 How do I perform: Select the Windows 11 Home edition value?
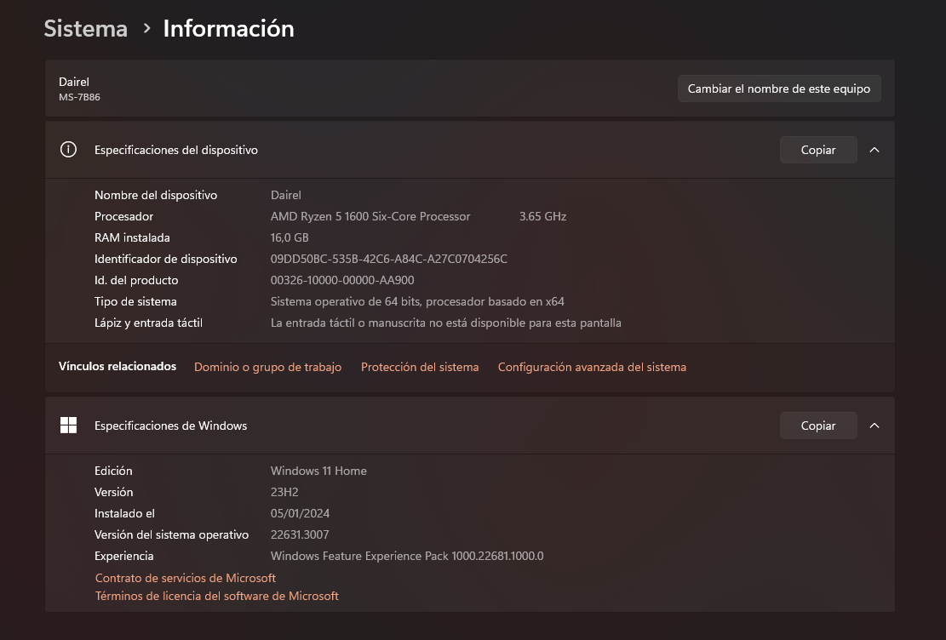318,471
